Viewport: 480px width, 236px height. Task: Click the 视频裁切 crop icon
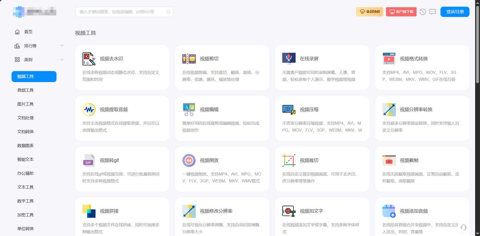289,160
